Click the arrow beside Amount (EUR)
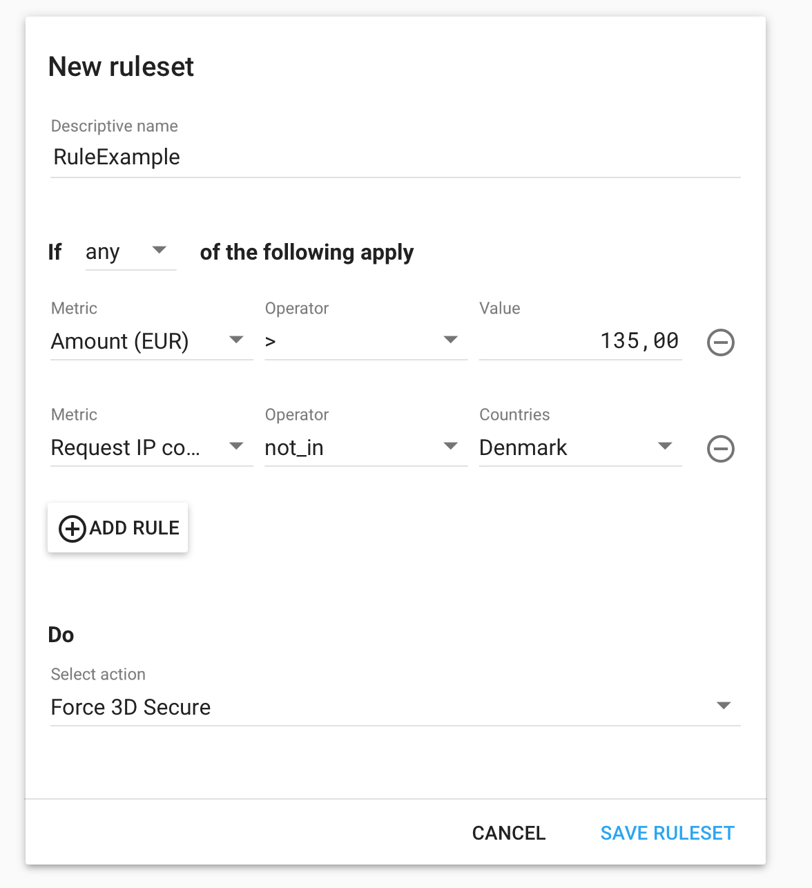 tap(236, 340)
